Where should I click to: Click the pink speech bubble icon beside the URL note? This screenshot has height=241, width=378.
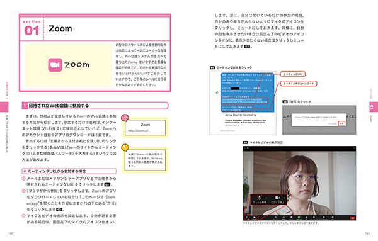pos(125,118)
